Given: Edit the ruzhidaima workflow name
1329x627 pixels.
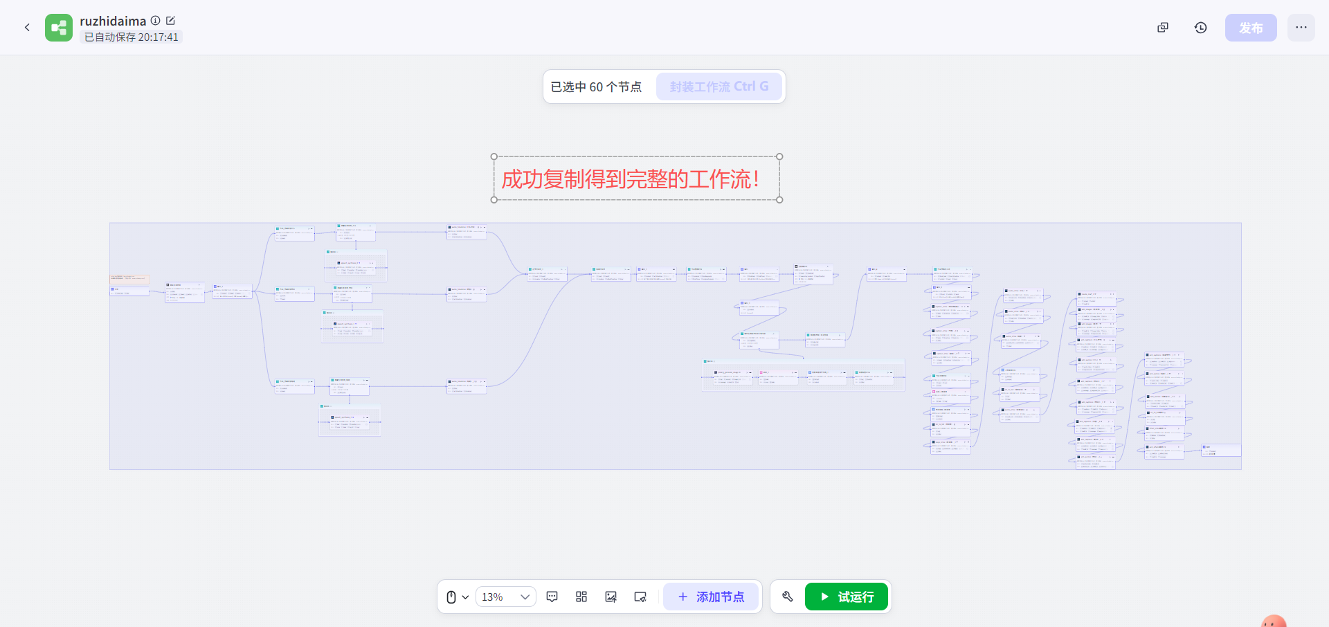Looking at the screenshot, I should [171, 21].
